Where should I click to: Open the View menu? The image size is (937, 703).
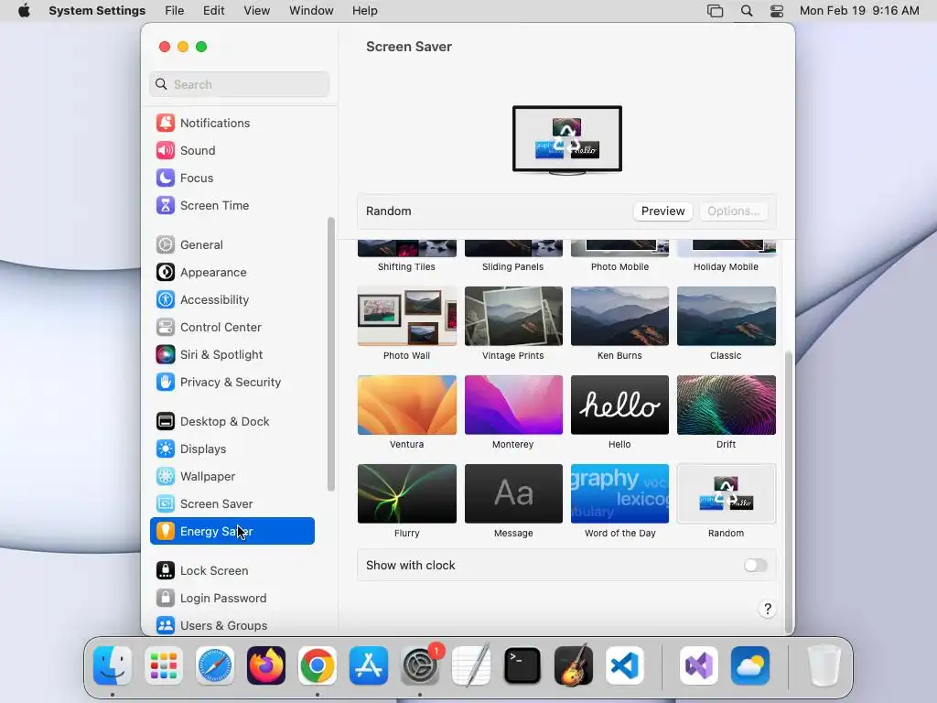tap(256, 11)
